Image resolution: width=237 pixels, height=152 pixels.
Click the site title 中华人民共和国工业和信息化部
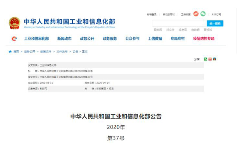pyautogui.click(x=70, y=22)
